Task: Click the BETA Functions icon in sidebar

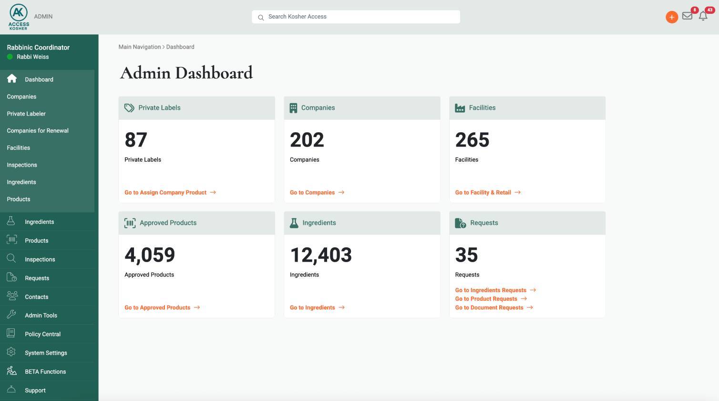Action: (x=11, y=371)
